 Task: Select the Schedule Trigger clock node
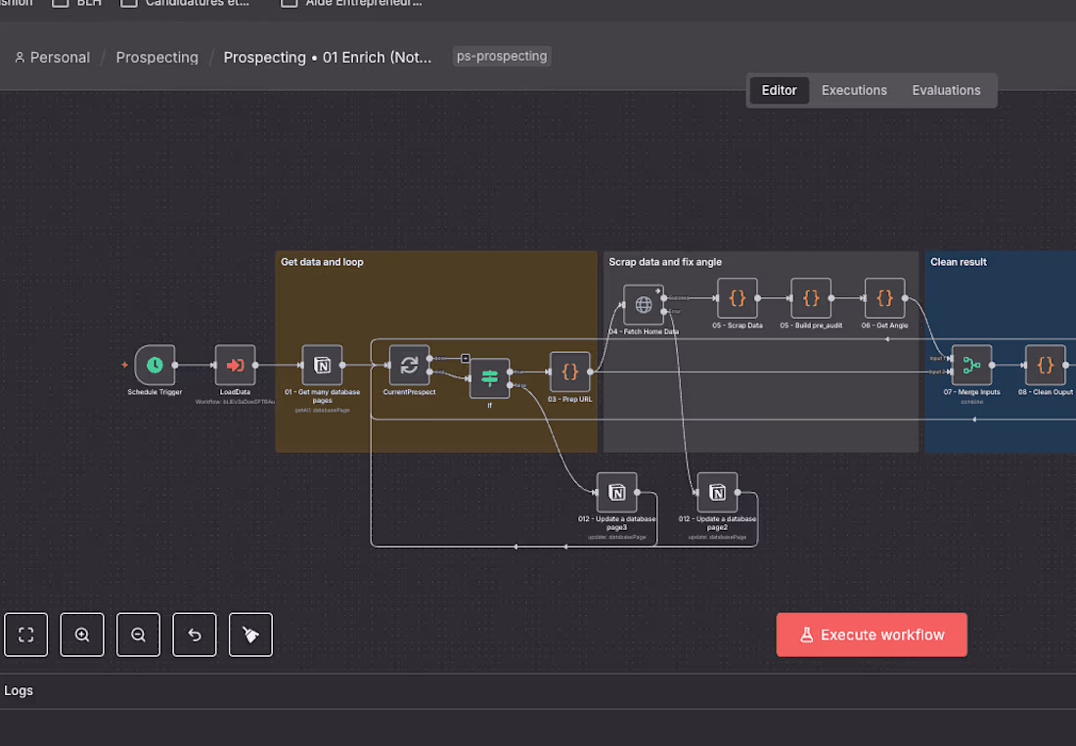click(154, 365)
